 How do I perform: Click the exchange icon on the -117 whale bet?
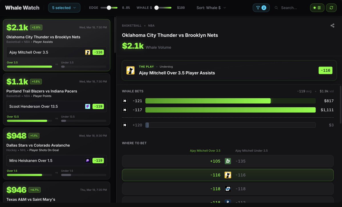(x=125, y=110)
